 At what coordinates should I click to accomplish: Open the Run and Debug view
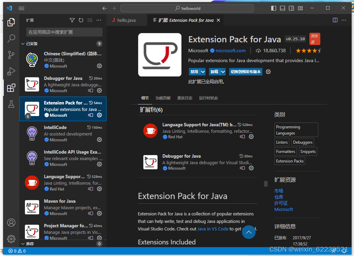[x=11, y=71]
